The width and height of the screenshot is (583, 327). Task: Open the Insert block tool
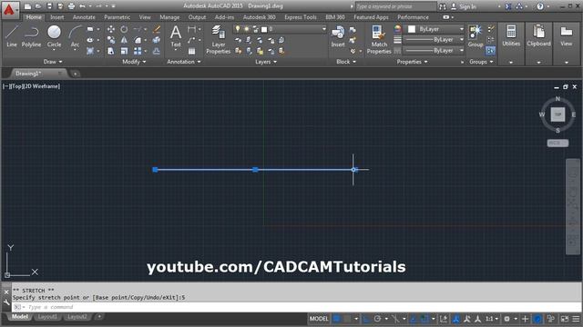pyautogui.click(x=338, y=36)
